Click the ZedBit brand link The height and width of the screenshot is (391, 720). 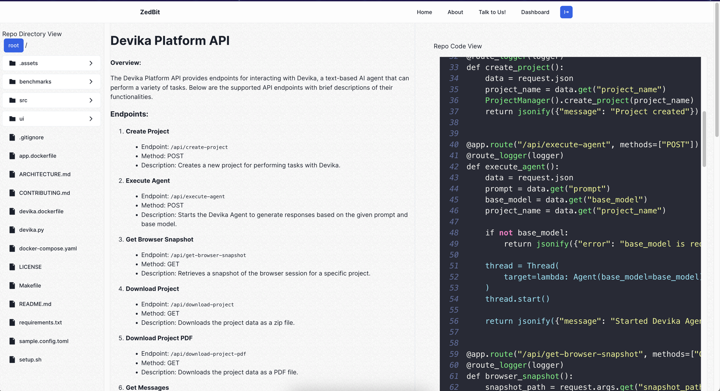(x=150, y=12)
